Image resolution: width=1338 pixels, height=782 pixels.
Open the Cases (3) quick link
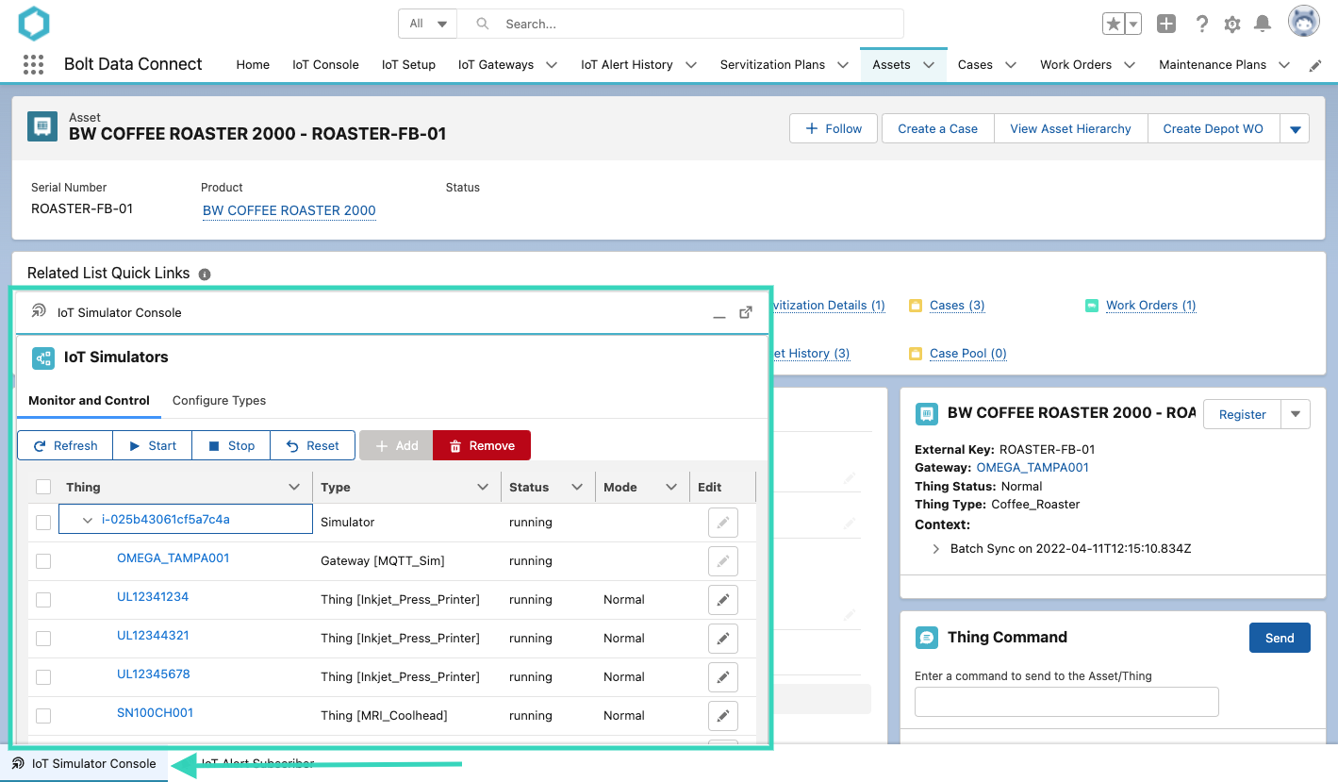[x=957, y=306]
